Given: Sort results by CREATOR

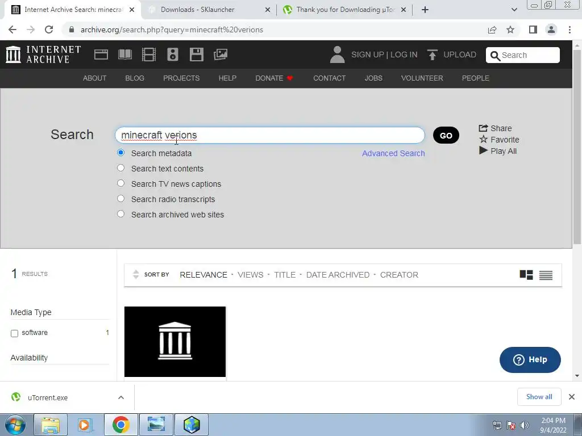Looking at the screenshot, I should pos(399,275).
